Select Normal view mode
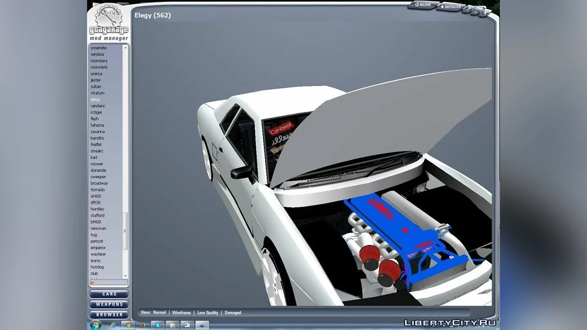The image size is (587, 330). click(159, 312)
